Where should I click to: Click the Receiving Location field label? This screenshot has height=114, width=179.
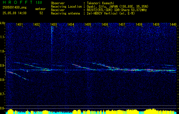click(66, 7)
